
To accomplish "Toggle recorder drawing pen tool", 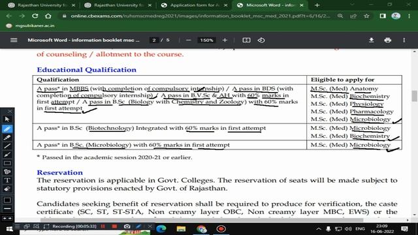I will click(138, 227).
